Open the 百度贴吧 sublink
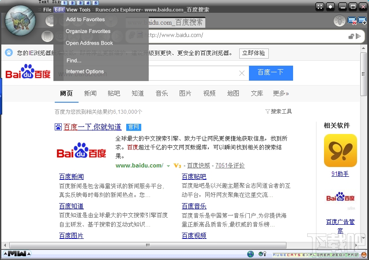 (194, 177)
